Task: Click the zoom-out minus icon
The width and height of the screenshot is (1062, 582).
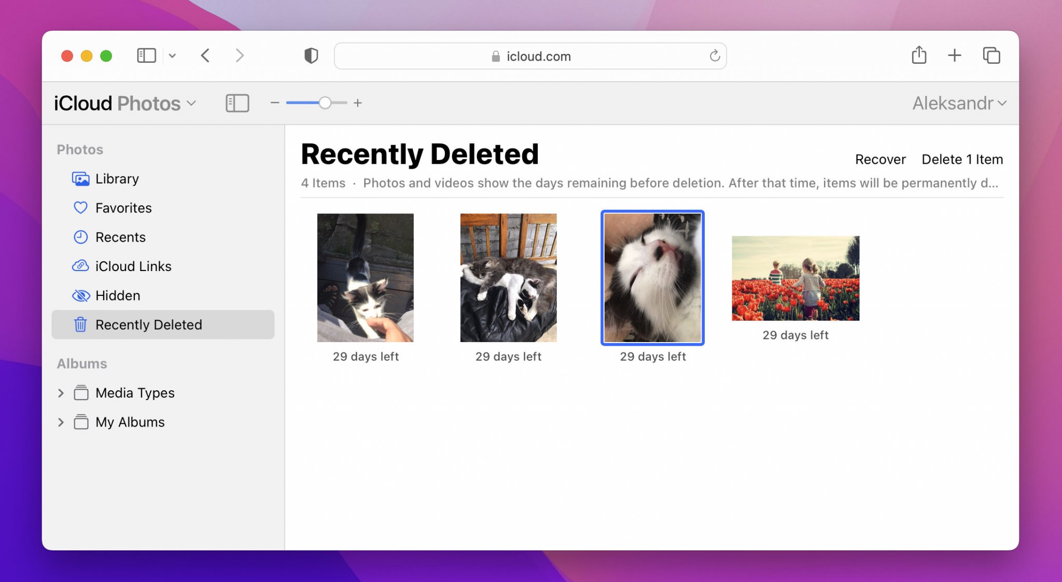Action: [275, 103]
